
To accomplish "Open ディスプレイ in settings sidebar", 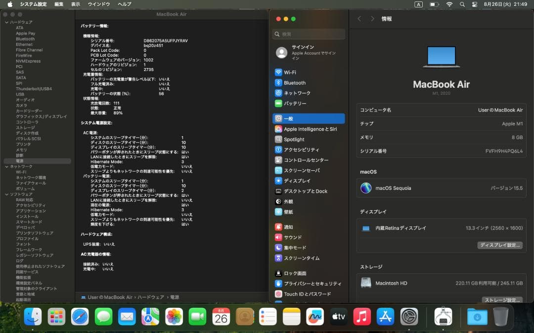I will click(309, 181).
